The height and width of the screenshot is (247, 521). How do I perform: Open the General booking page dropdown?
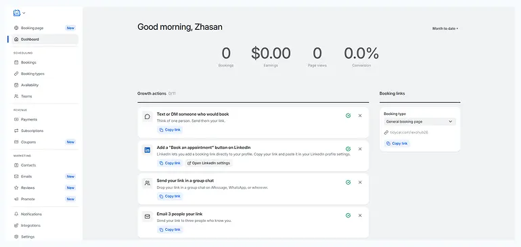420,122
